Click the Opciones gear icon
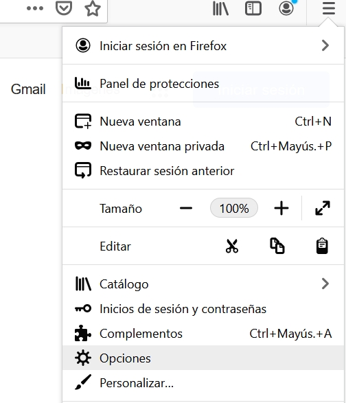 point(83,358)
